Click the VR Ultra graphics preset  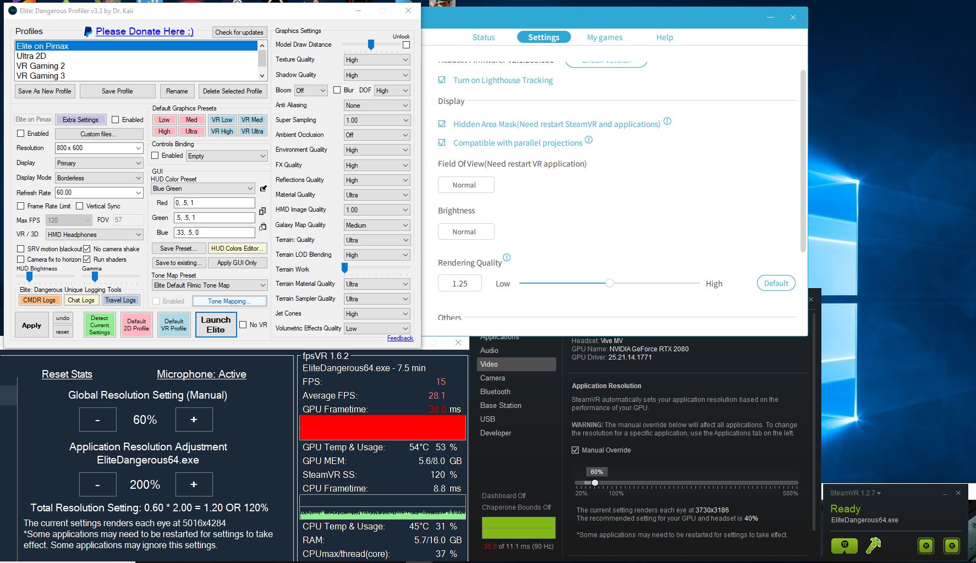click(x=252, y=131)
